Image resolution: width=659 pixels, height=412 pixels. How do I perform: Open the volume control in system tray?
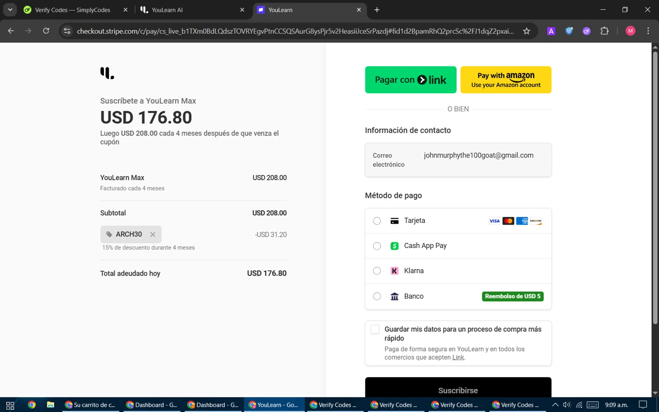[567, 405]
